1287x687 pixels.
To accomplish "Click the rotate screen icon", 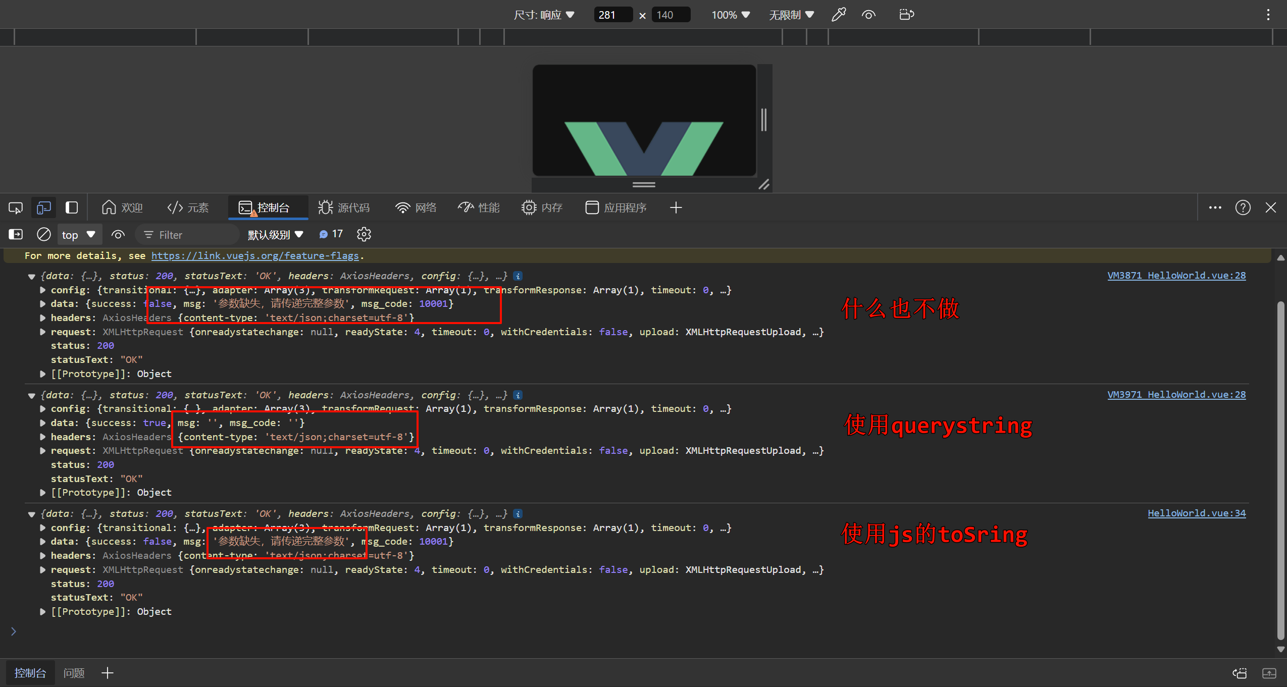I will pos(906,15).
